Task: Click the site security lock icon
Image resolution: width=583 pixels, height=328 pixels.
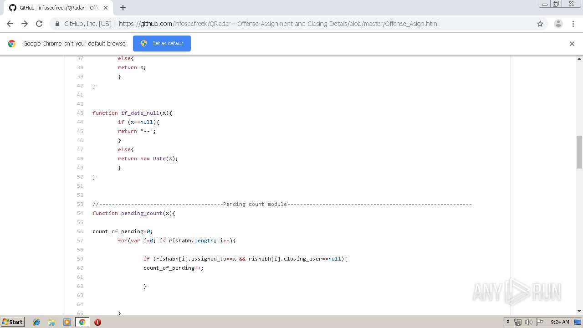Action: pyautogui.click(x=57, y=24)
